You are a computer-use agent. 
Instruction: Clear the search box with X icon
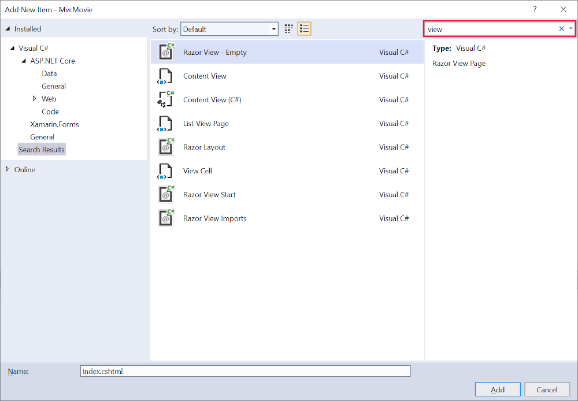coord(561,29)
